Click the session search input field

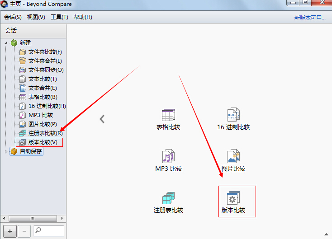tap(49, 231)
